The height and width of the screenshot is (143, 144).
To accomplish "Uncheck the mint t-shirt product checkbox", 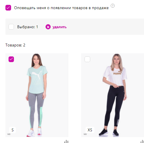I will pyautogui.click(x=11, y=59).
